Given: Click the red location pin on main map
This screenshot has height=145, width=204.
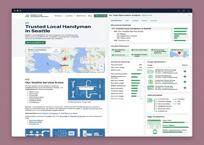Looking at the screenshot, I should pyautogui.click(x=65, y=59).
